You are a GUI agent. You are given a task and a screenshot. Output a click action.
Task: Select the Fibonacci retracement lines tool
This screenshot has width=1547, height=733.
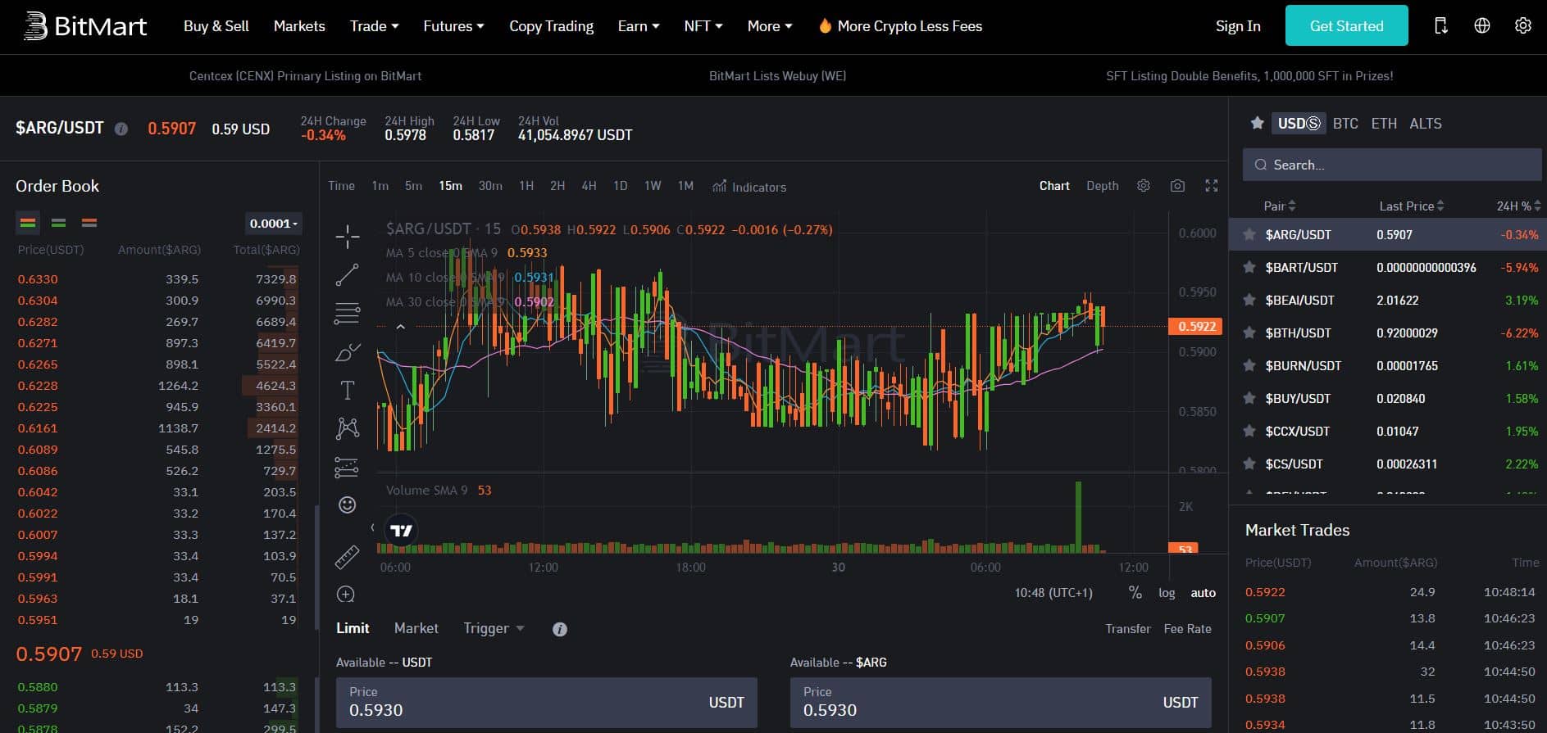click(348, 313)
